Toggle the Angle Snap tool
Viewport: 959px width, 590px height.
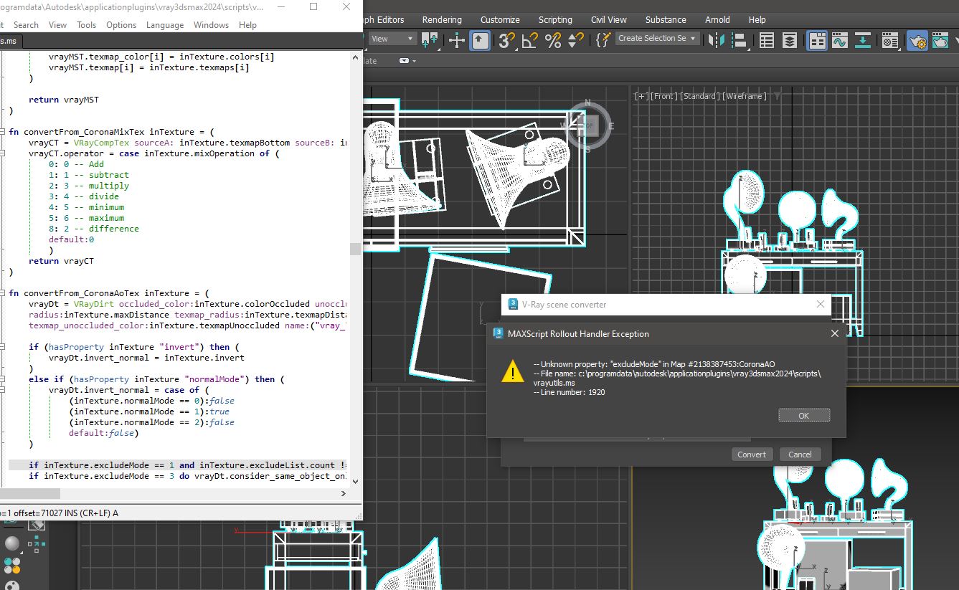point(529,40)
